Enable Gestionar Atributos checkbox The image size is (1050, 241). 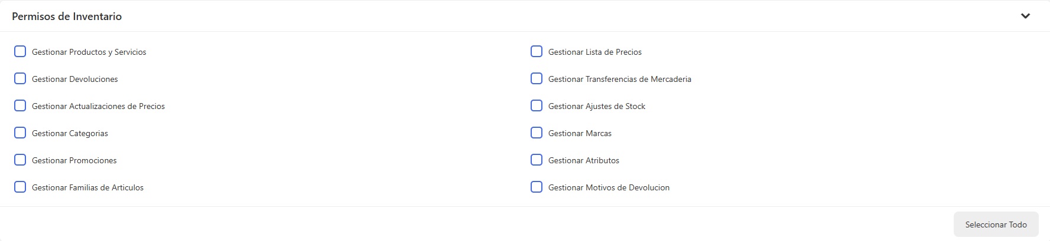click(x=537, y=160)
